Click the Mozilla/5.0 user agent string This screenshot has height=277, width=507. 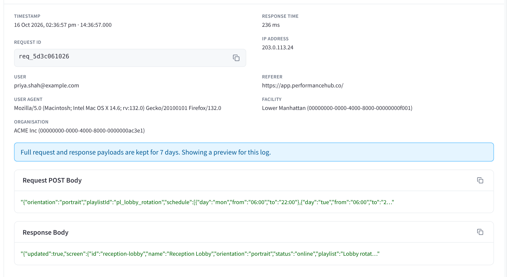click(118, 108)
